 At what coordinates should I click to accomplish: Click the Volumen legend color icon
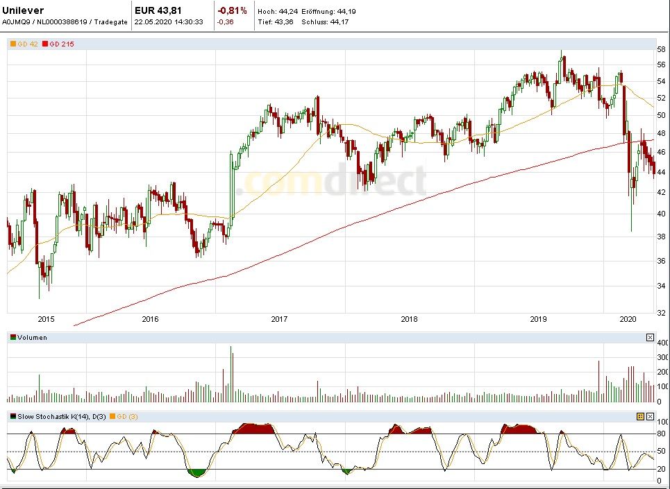tap(12, 338)
